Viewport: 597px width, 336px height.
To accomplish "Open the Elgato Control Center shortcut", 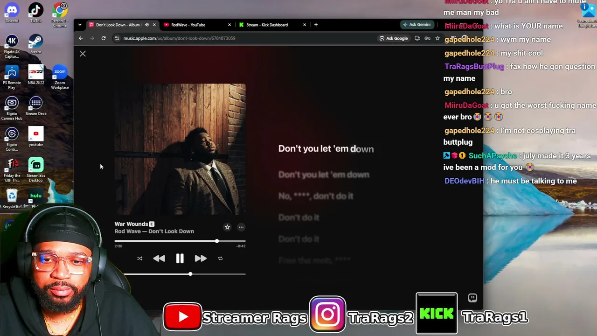I will point(12,139).
